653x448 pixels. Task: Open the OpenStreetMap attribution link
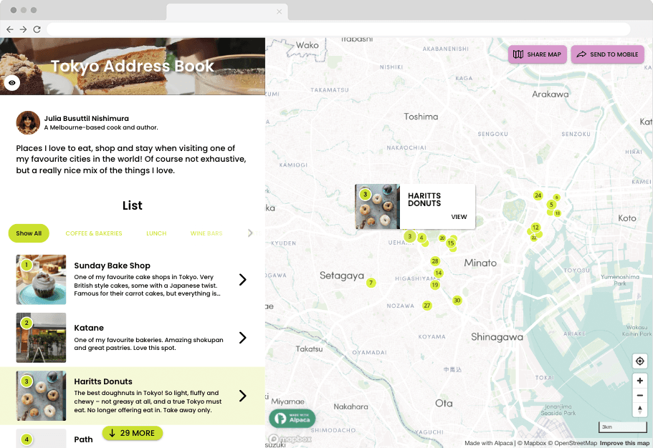point(573,443)
